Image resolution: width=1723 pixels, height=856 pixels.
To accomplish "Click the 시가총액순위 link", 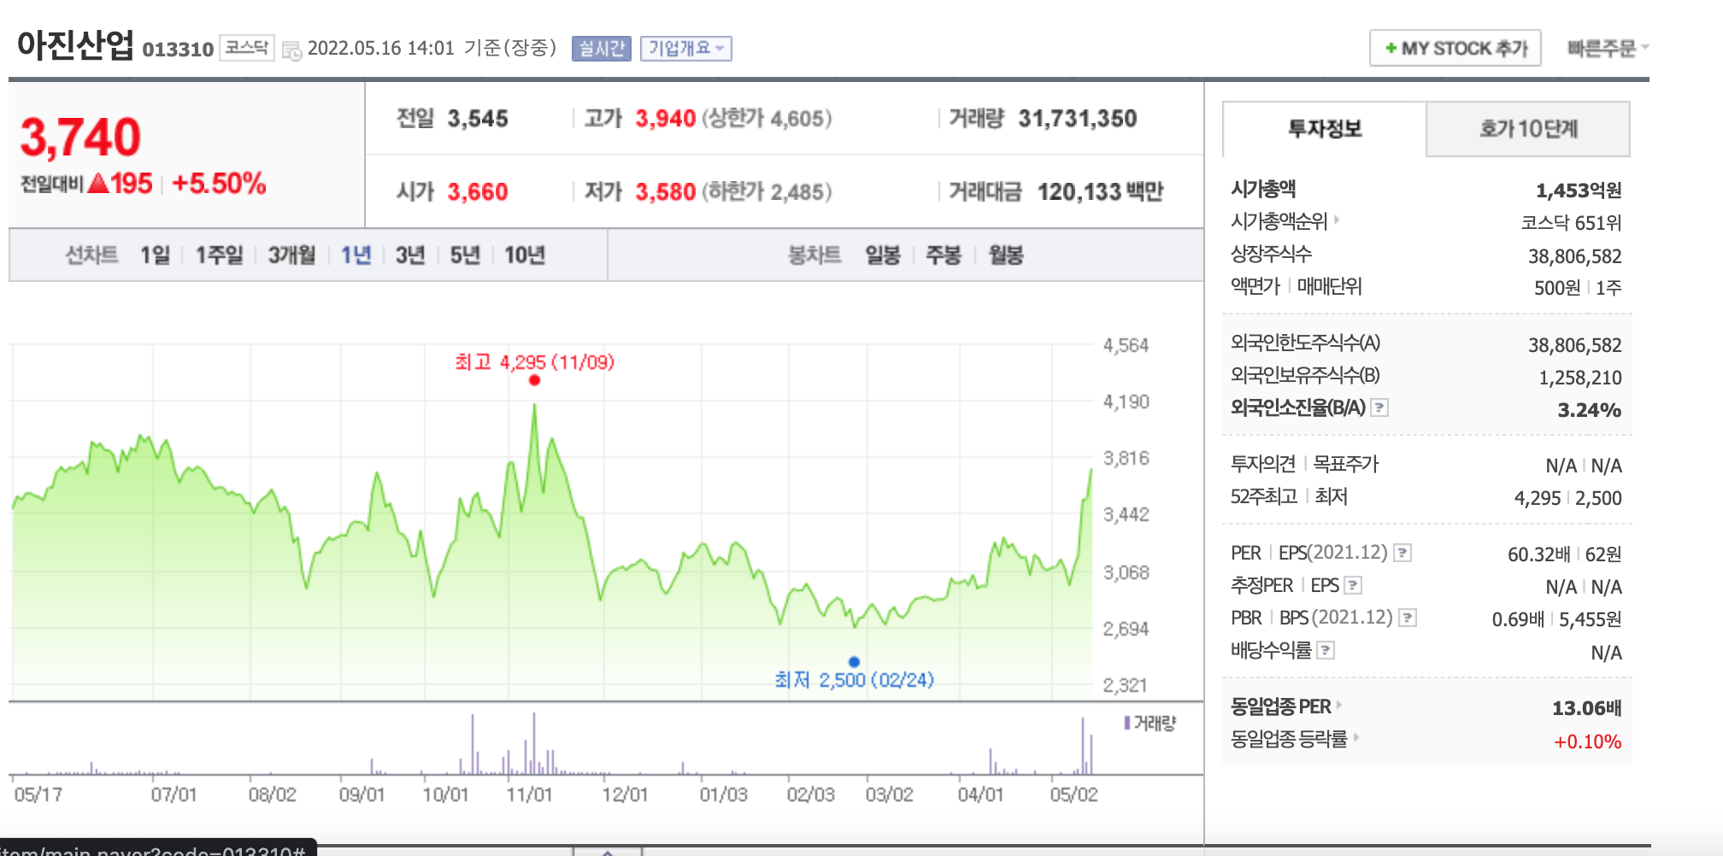I will 1279,221.
